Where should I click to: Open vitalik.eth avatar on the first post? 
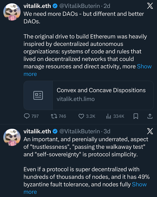12,13
